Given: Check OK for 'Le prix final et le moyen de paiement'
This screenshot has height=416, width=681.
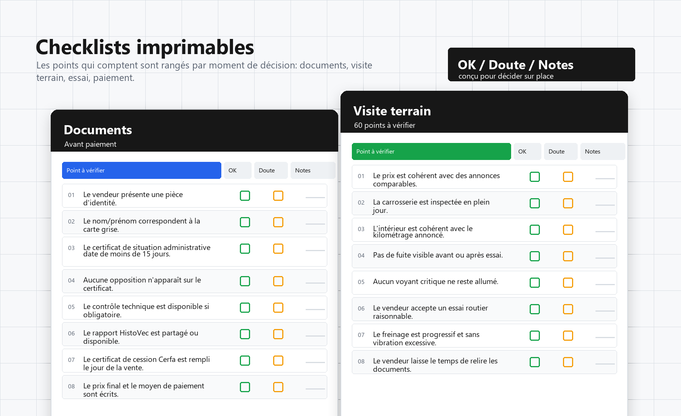Looking at the screenshot, I should (x=245, y=387).
